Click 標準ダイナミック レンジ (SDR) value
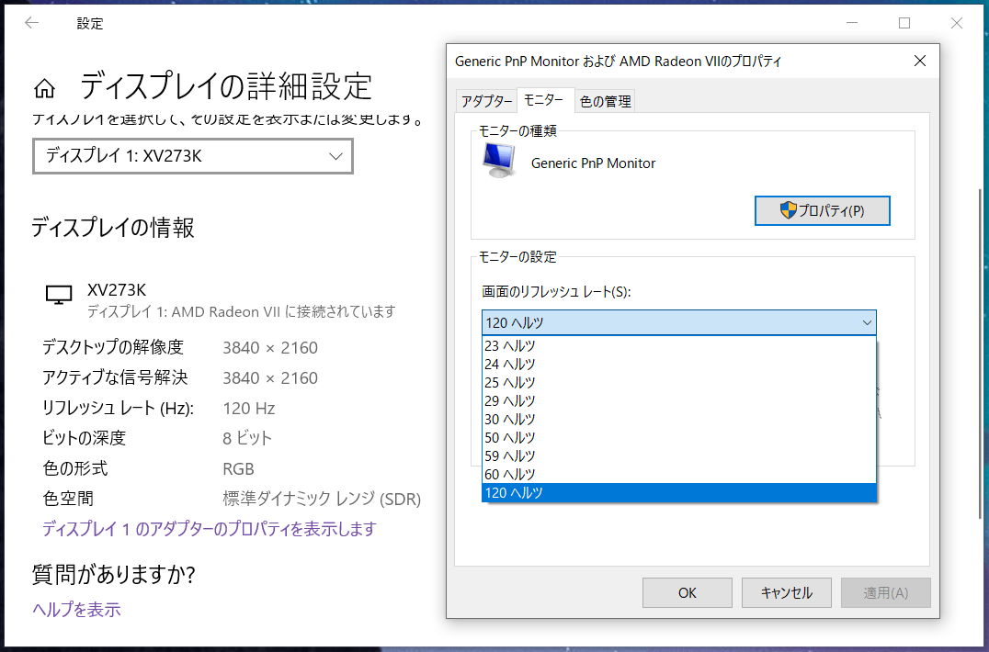The width and height of the screenshot is (989, 652). [322, 499]
